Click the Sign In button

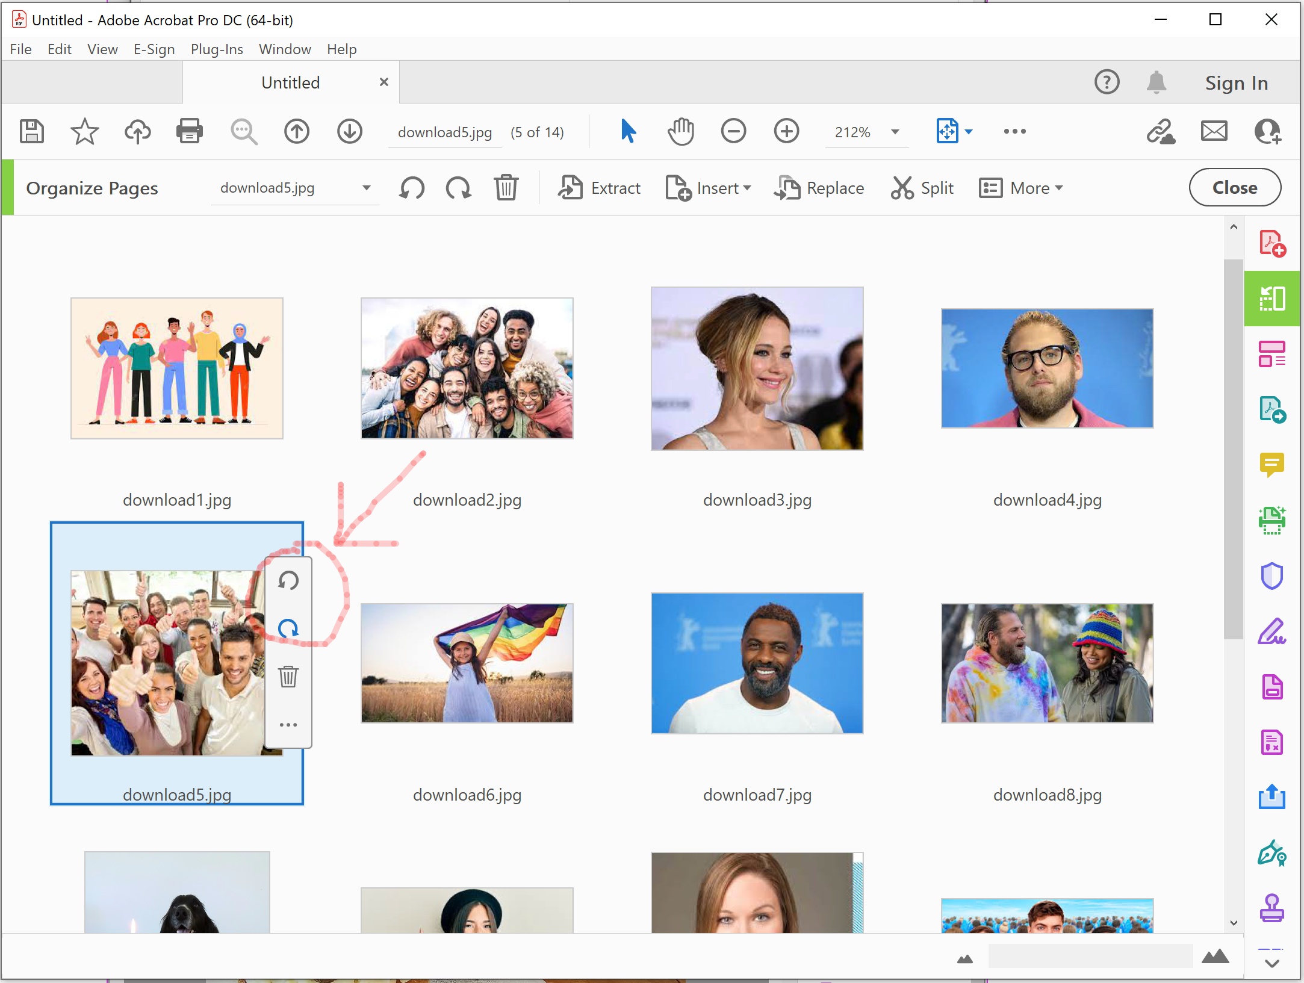[x=1235, y=82]
